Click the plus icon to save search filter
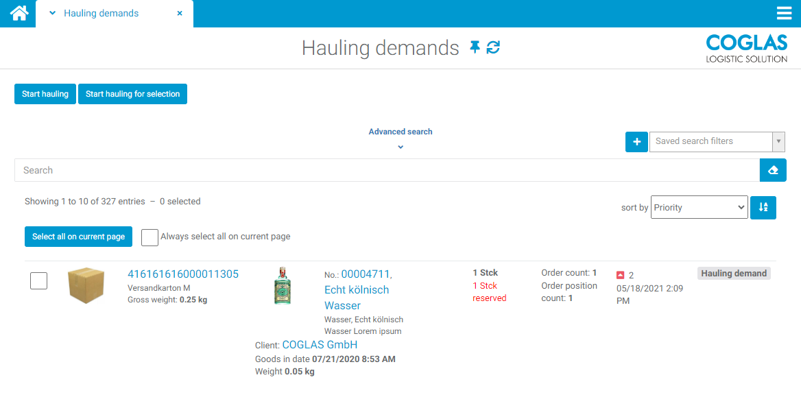801x395 pixels. tap(636, 142)
